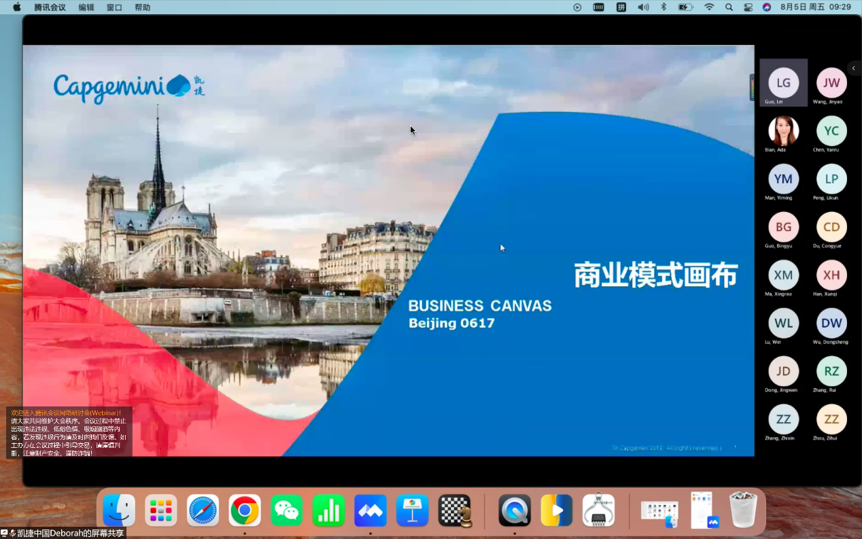Open the volume control in the menu bar
Image resolution: width=862 pixels, height=539 pixels.
642,7
